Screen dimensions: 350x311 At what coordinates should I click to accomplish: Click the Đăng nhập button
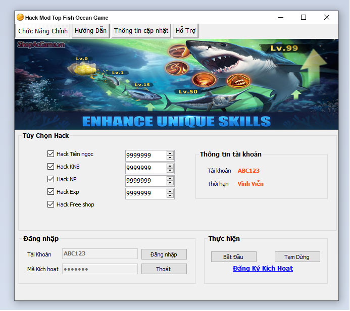click(164, 254)
